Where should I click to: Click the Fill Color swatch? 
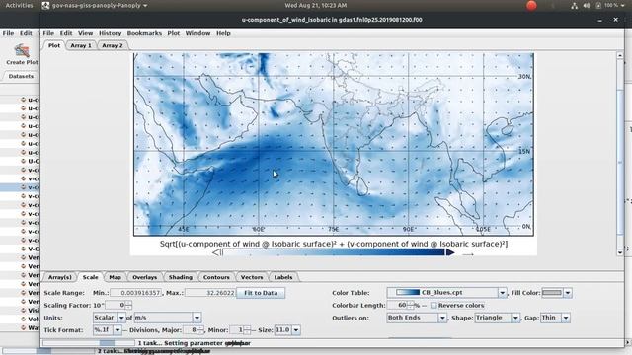pos(552,293)
